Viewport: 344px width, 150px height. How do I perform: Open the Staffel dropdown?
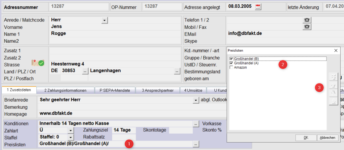click(x=71, y=137)
